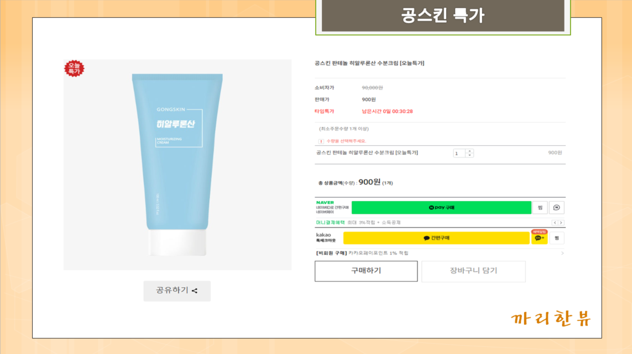632x354 pixels.
Task: Add the Kakao channel plus icon
Action: pos(539,238)
